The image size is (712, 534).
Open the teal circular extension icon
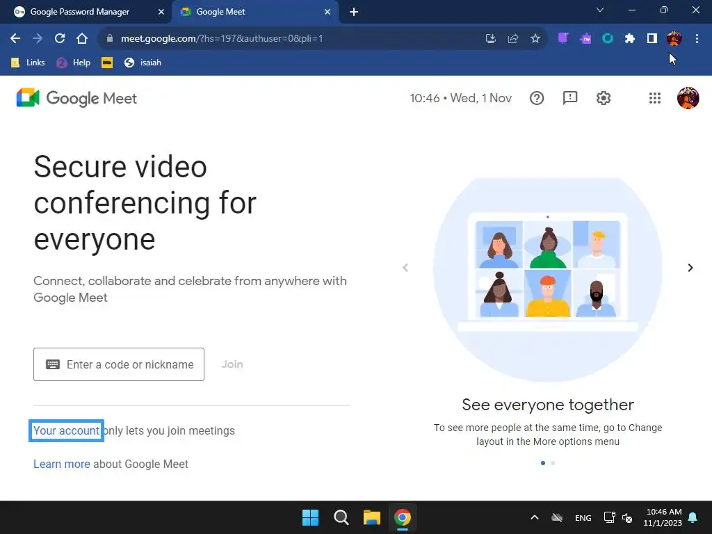click(608, 38)
